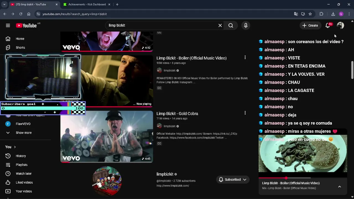The image size is (354, 199).
Task: Go to the YouTube logo home
Action: tap(26, 25)
